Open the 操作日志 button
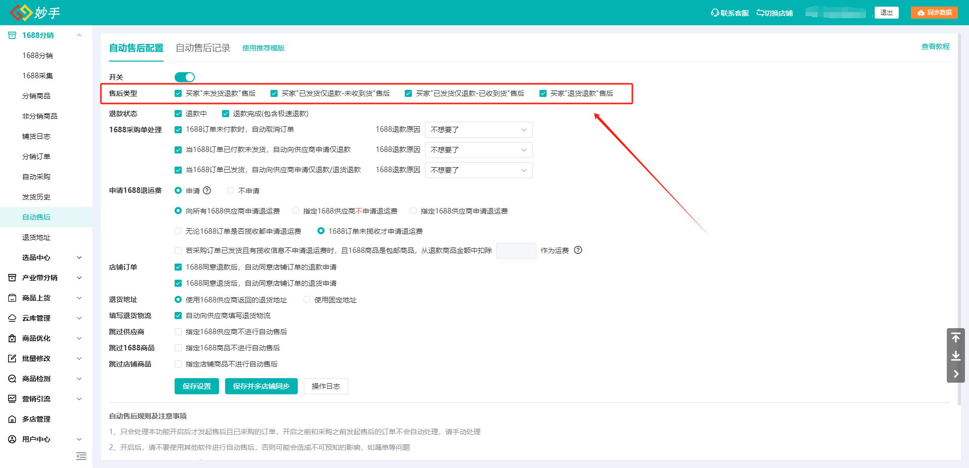Screen dimensions: 969x468 tap(326, 386)
